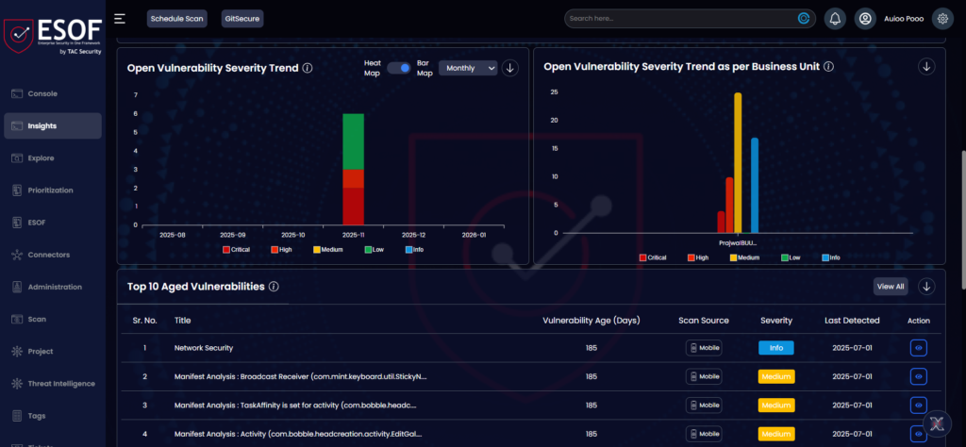Click info icon next to Open Vulnerability Severity Trend
Image resolution: width=966 pixels, height=447 pixels.
coord(308,68)
